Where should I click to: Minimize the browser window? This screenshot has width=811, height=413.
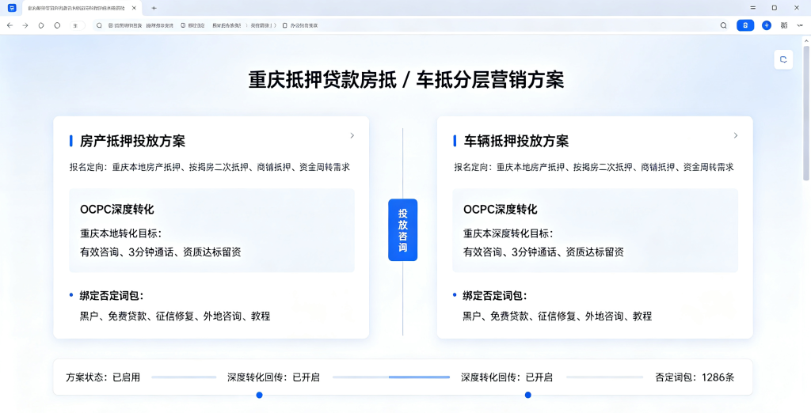752,8
